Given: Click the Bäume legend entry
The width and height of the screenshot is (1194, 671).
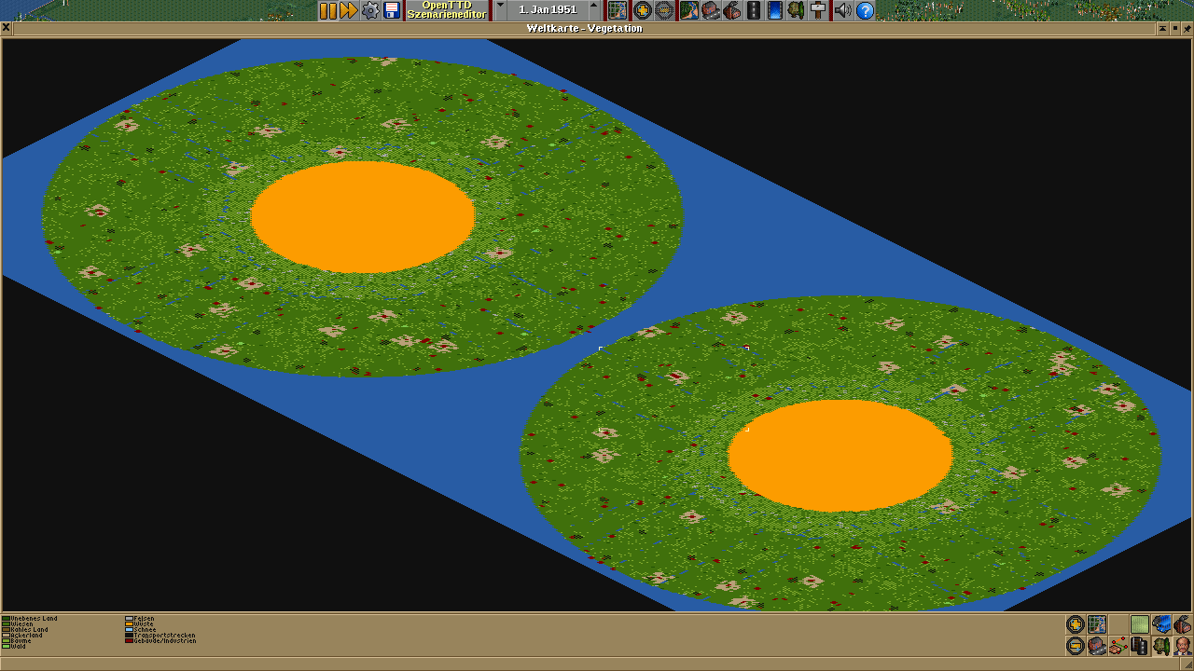Looking at the screenshot, I should 17,641.
